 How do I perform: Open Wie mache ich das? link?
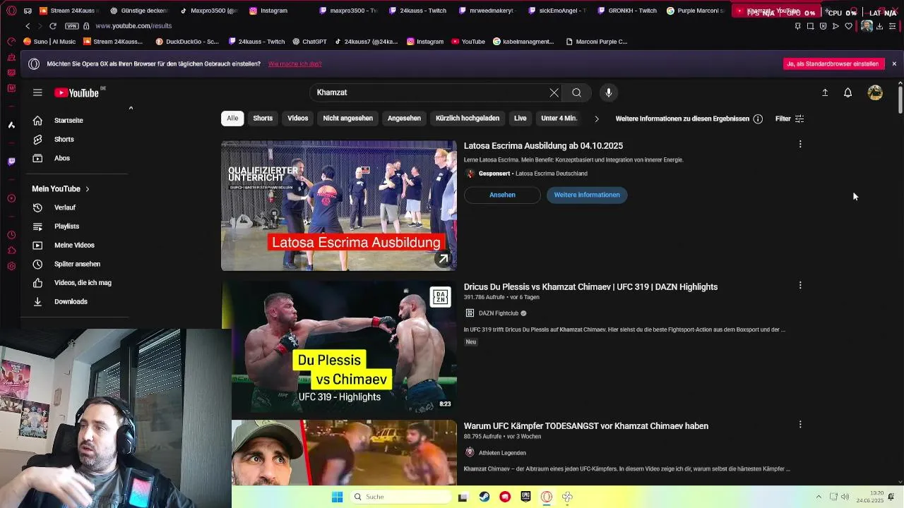[x=295, y=64]
